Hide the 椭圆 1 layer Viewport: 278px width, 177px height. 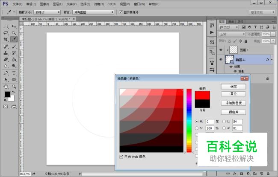tap(221, 60)
